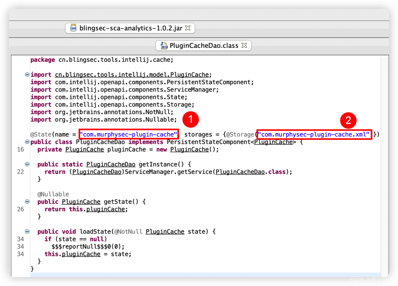
Task: Fold the getState() method
Action: click(27, 202)
